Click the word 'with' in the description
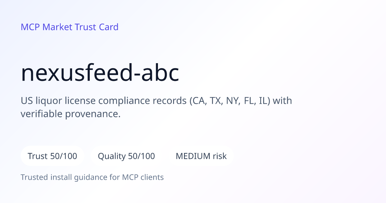 tap(282, 101)
